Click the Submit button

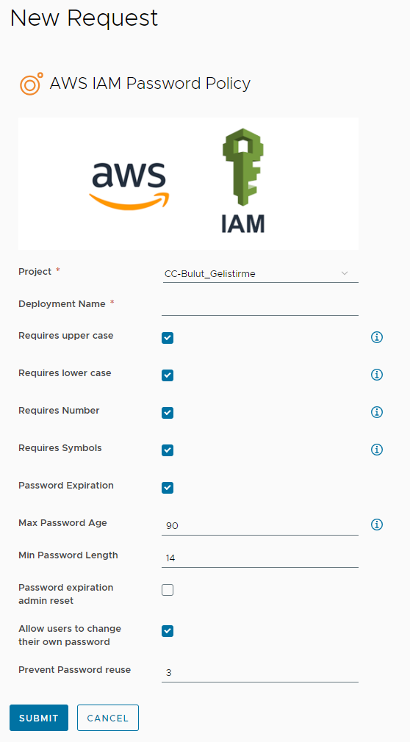(x=39, y=718)
